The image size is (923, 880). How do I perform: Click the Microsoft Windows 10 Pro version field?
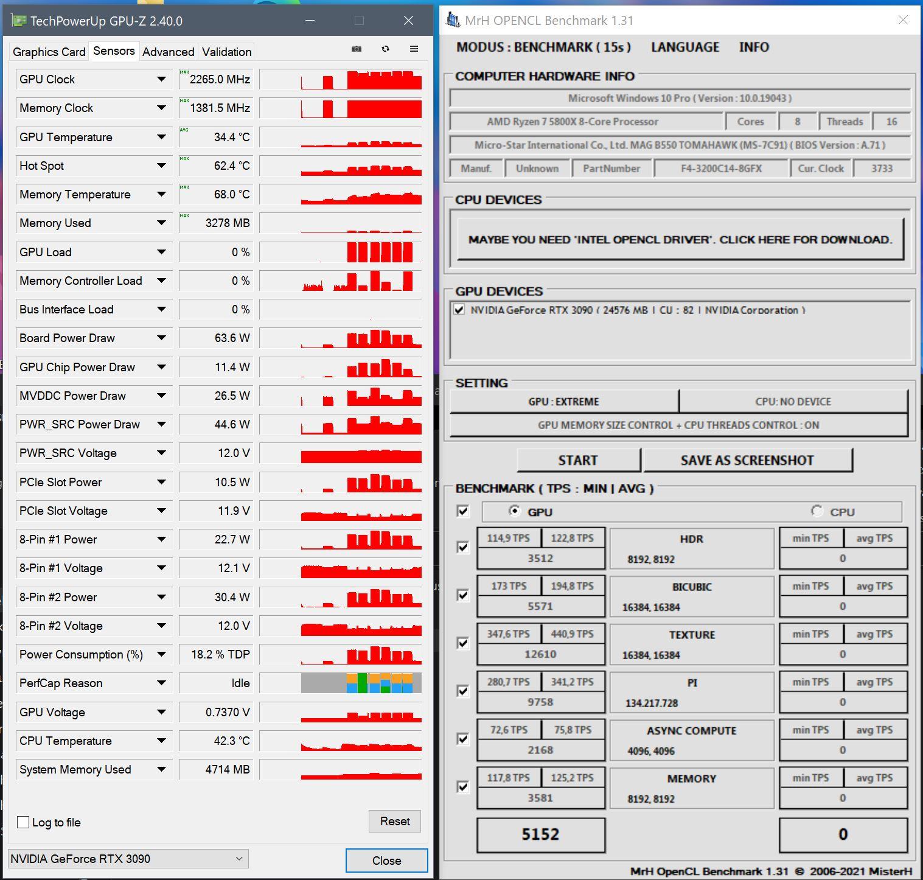680,98
